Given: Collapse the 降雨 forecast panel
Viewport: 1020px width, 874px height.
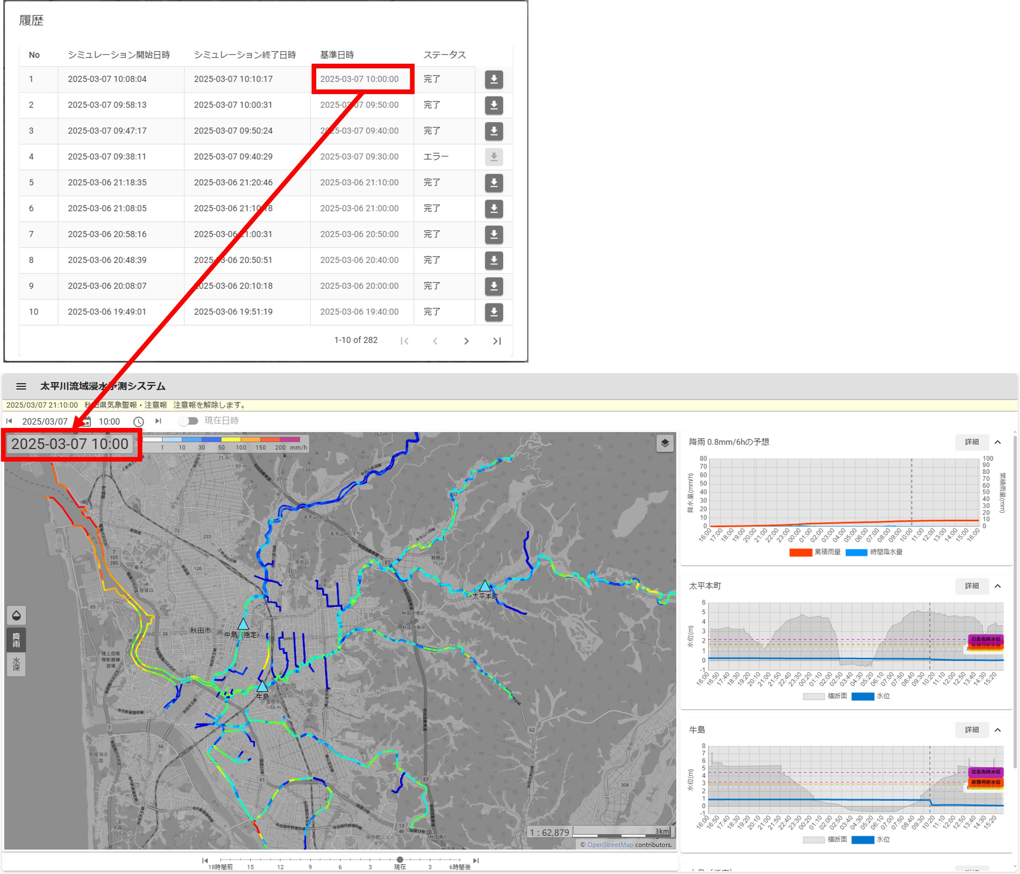Looking at the screenshot, I should pos(997,442).
